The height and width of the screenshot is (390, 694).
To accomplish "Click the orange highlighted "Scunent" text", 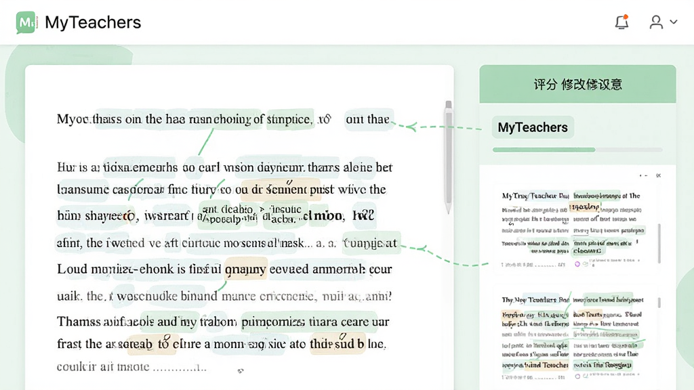I will tap(287, 190).
